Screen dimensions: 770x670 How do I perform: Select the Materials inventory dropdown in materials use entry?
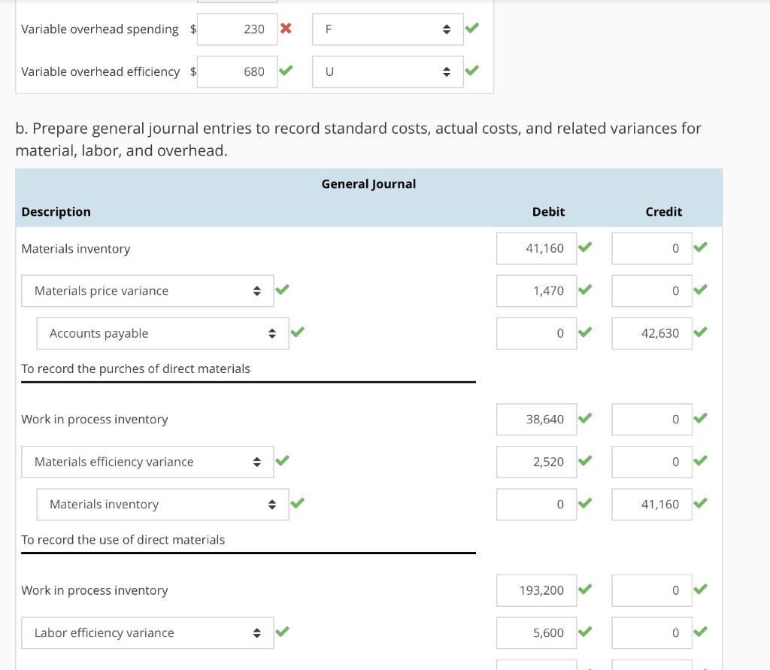coord(162,504)
